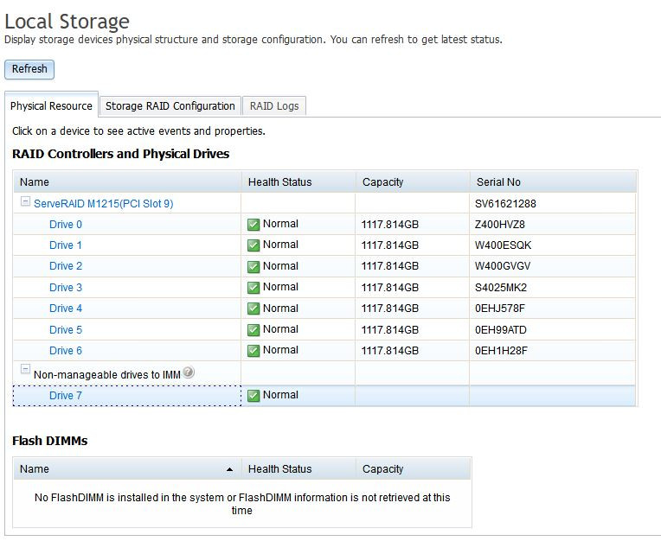Click Drive 1 green health check icon
This screenshot has height=541, width=661.
tap(253, 245)
